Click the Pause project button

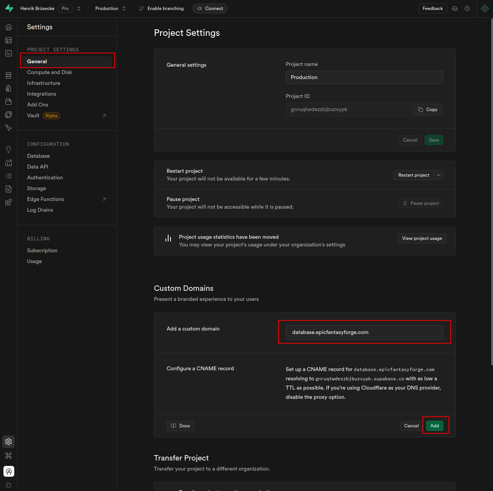421,203
